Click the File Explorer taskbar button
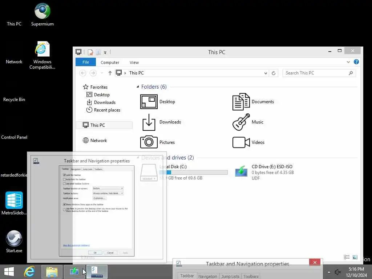372x279 pixels. point(52,272)
